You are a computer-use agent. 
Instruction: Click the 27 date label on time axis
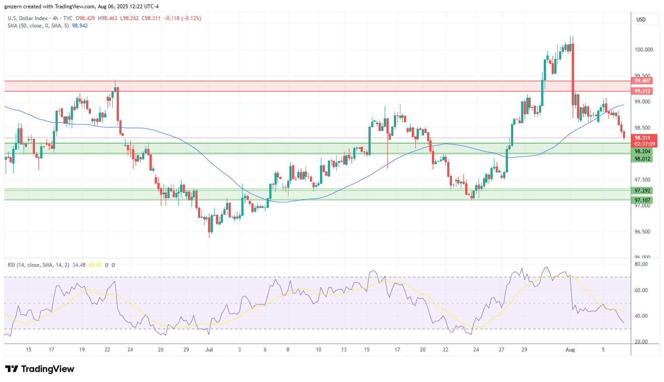(501, 350)
